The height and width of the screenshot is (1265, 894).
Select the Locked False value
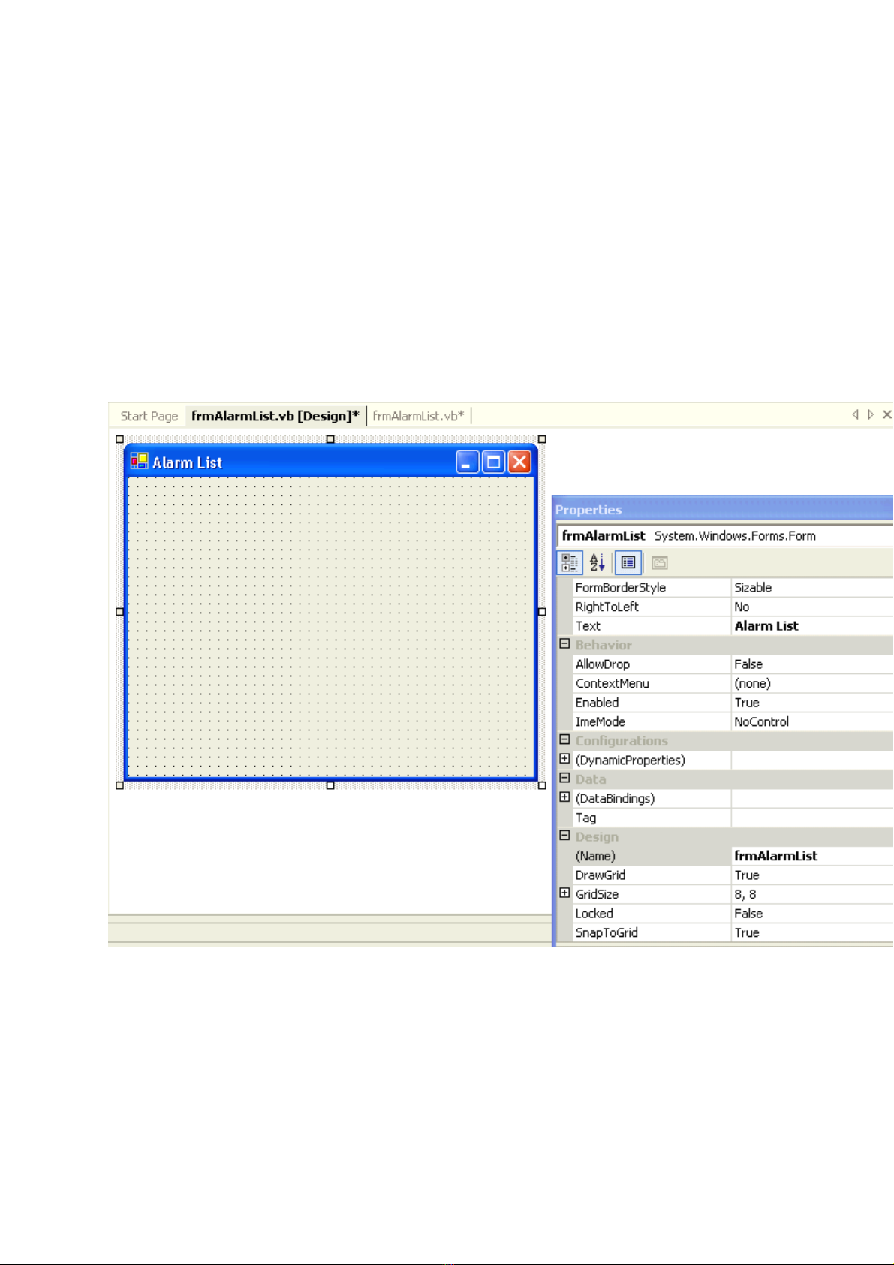coord(748,914)
